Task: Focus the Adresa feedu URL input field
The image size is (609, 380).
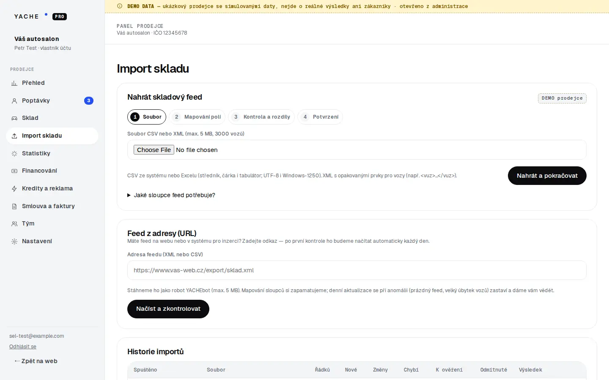Action: point(357,270)
